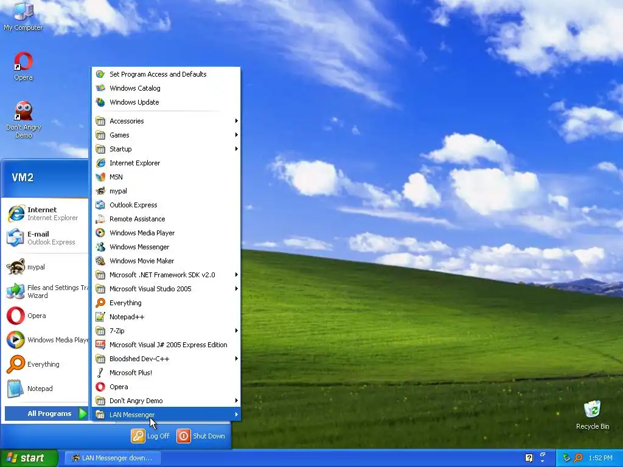Click the Remote Assistance icon
This screenshot has height=467, width=623.
tap(100, 219)
